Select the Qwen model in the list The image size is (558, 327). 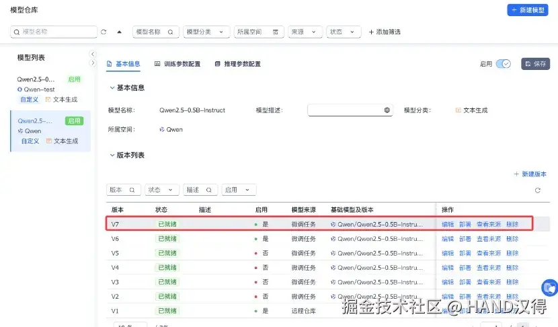50,131
